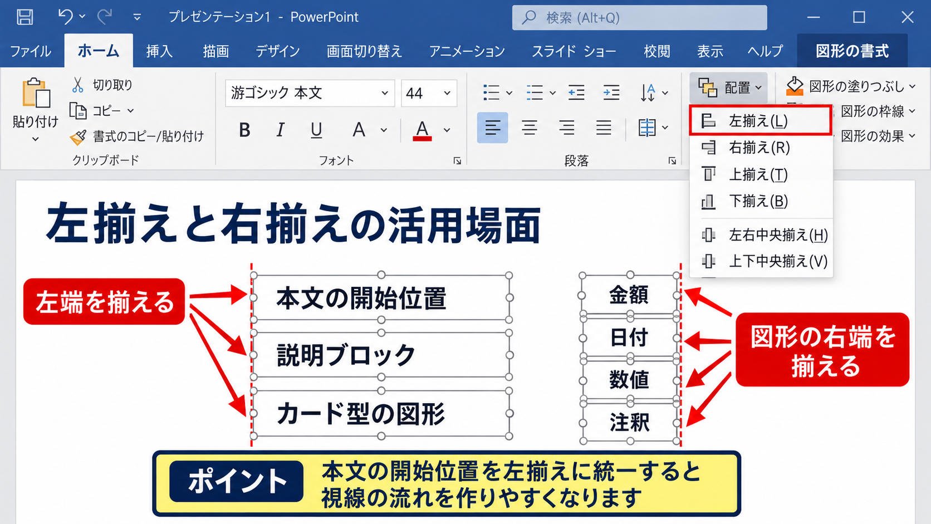
Task: Click the 図形の塗りつぶし paint bucket icon
Action: (795, 86)
